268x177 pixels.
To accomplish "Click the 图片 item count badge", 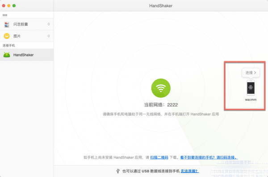I will click(x=49, y=36).
